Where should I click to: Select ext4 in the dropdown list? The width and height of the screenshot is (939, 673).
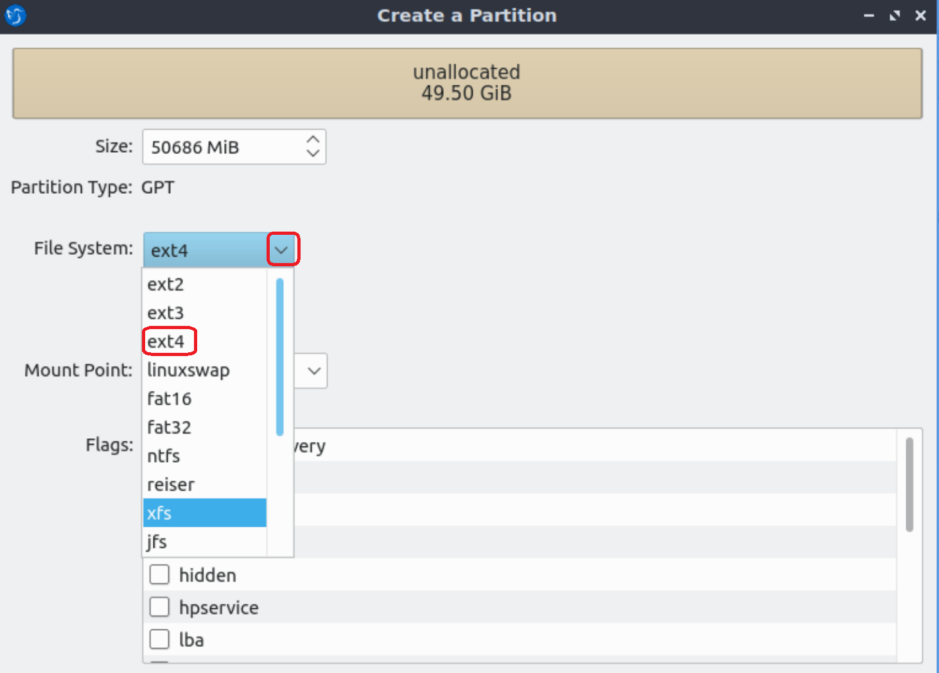pos(166,341)
